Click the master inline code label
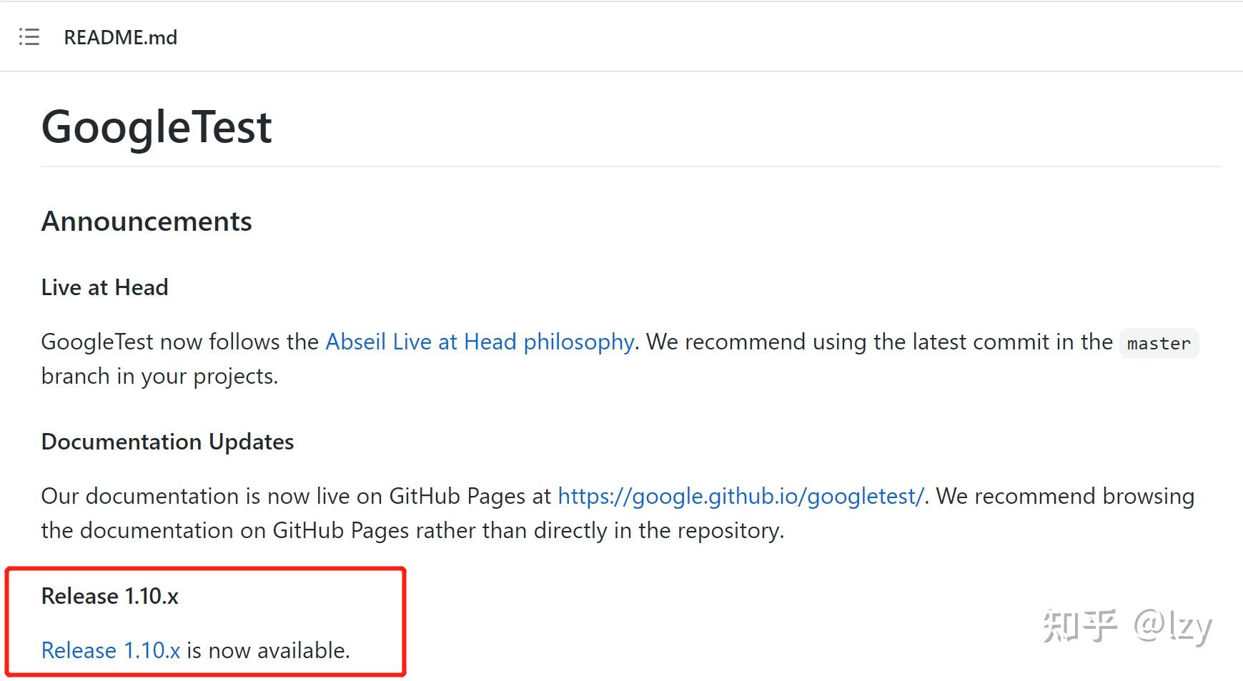 pyautogui.click(x=1159, y=343)
